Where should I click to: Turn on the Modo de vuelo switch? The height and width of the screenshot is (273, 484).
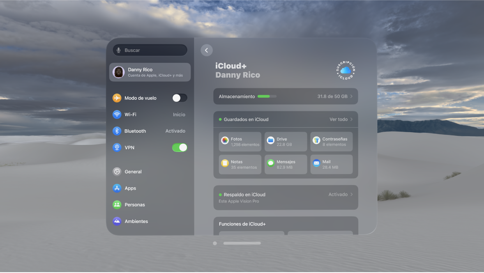tap(180, 98)
